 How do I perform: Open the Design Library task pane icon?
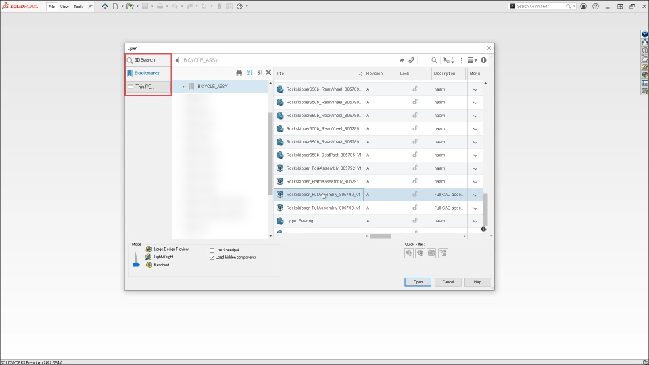645,51
